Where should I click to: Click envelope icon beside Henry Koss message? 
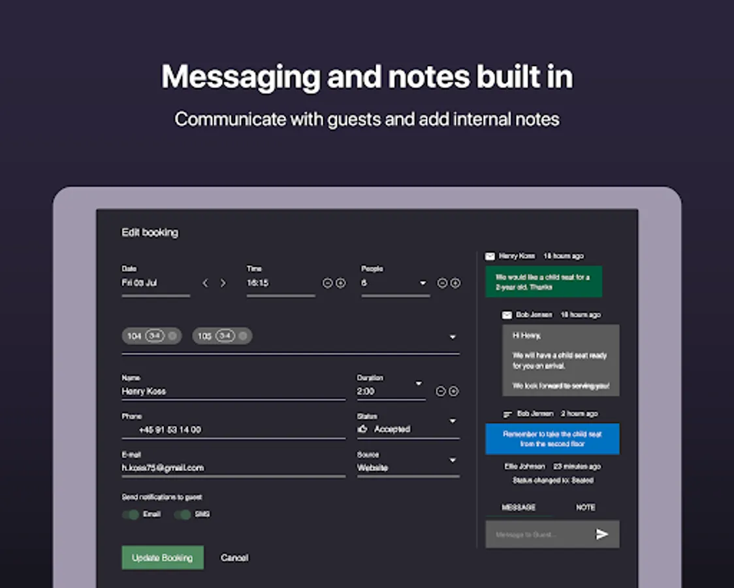[490, 256]
